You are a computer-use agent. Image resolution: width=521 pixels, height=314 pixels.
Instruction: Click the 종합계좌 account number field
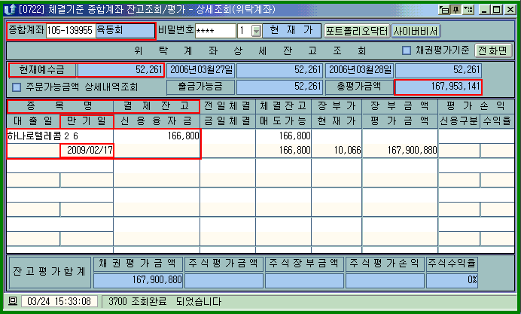(x=70, y=31)
